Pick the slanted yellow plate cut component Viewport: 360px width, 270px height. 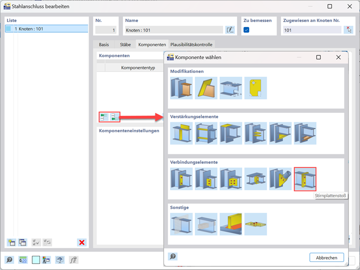click(x=206, y=88)
